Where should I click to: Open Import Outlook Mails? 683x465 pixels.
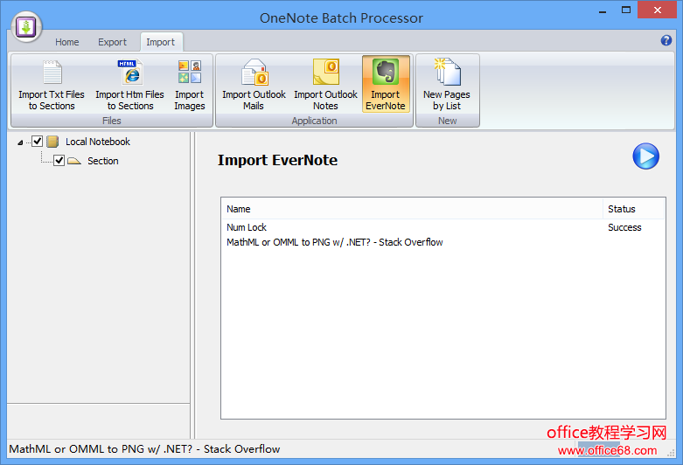coord(254,85)
